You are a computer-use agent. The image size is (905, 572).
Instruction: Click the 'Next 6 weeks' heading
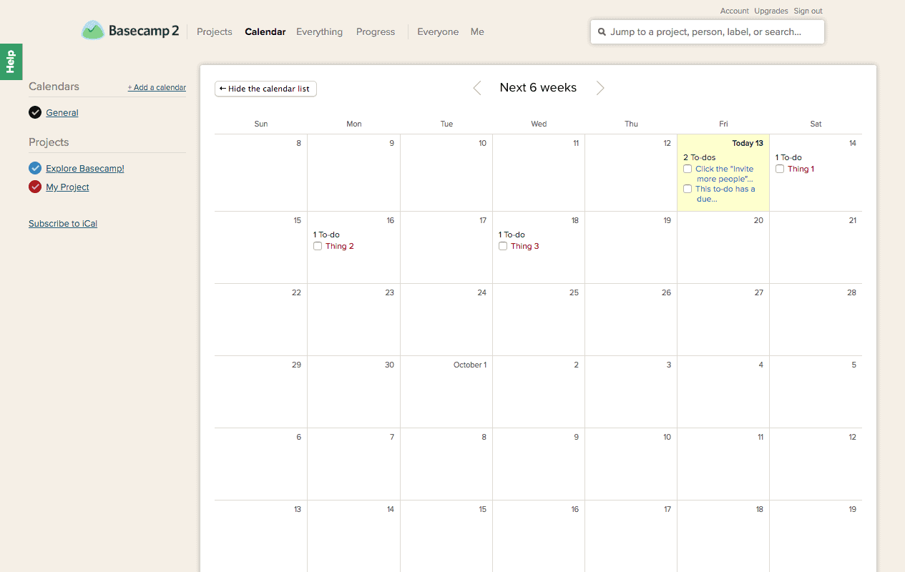538,87
